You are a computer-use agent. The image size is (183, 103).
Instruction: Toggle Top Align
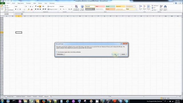pos(36,6)
